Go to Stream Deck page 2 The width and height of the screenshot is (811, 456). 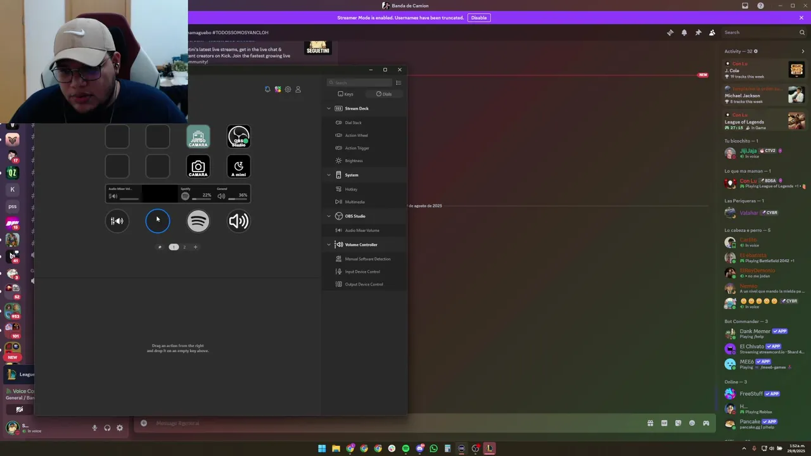(184, 247)
